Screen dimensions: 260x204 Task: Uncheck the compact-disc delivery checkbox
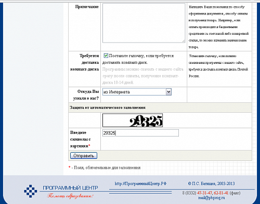(106, 56)
